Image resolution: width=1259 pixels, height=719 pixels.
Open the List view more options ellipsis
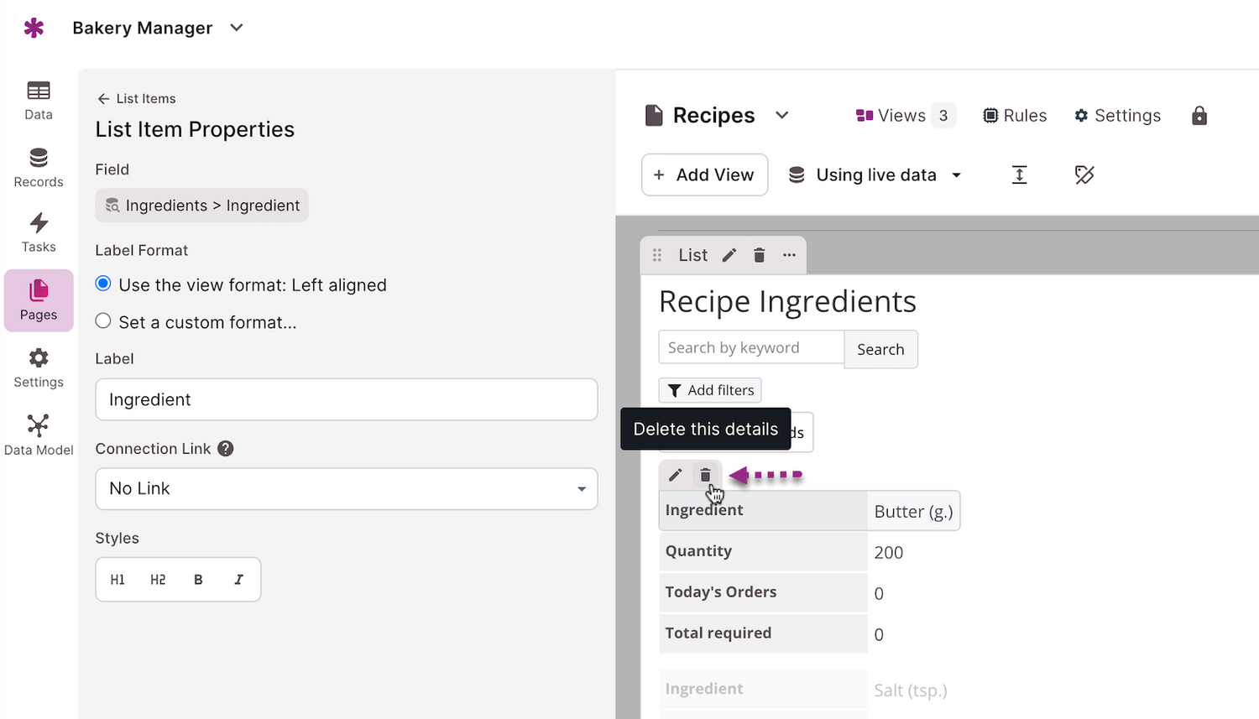[789, 255]
